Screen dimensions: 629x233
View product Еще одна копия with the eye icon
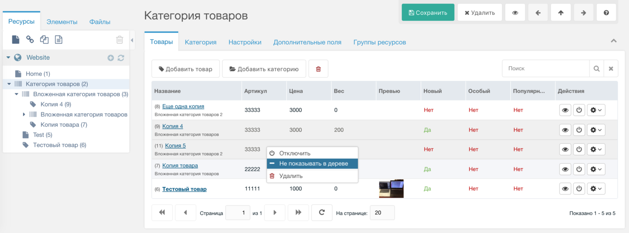coord(565,110)
